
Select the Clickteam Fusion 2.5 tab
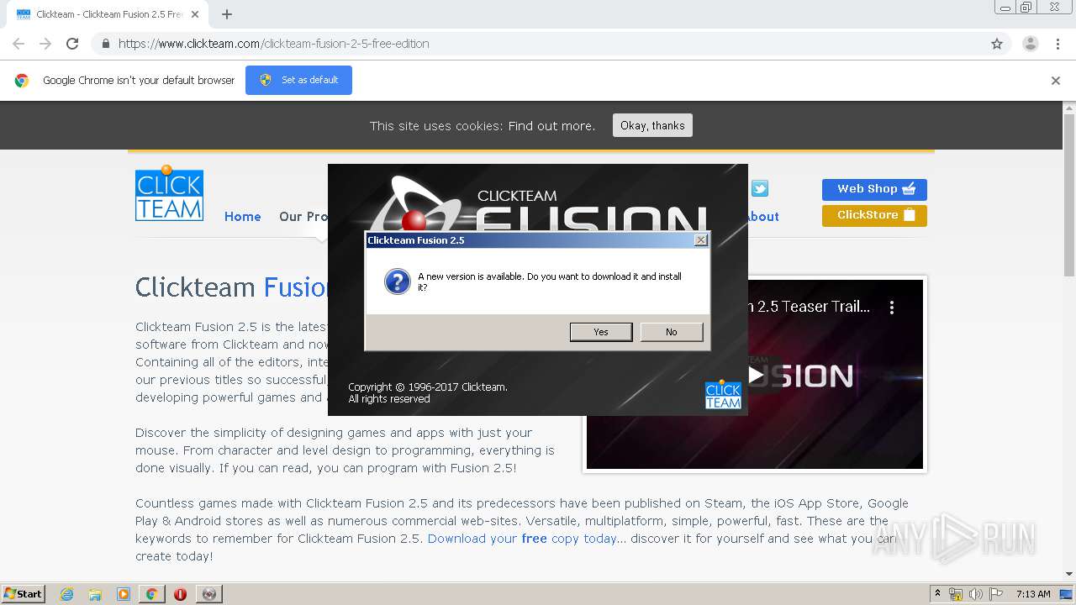pos(107,14)
